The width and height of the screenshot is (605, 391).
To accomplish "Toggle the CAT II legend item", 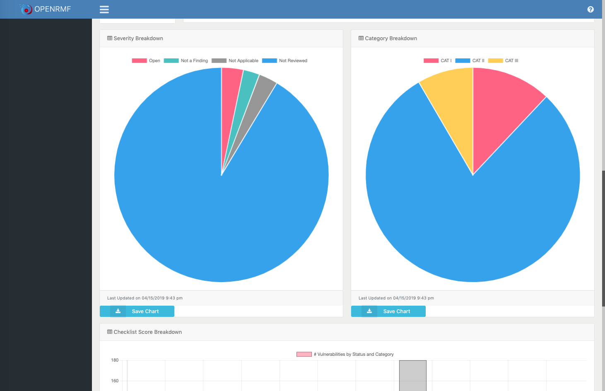I will coord(470,60).
